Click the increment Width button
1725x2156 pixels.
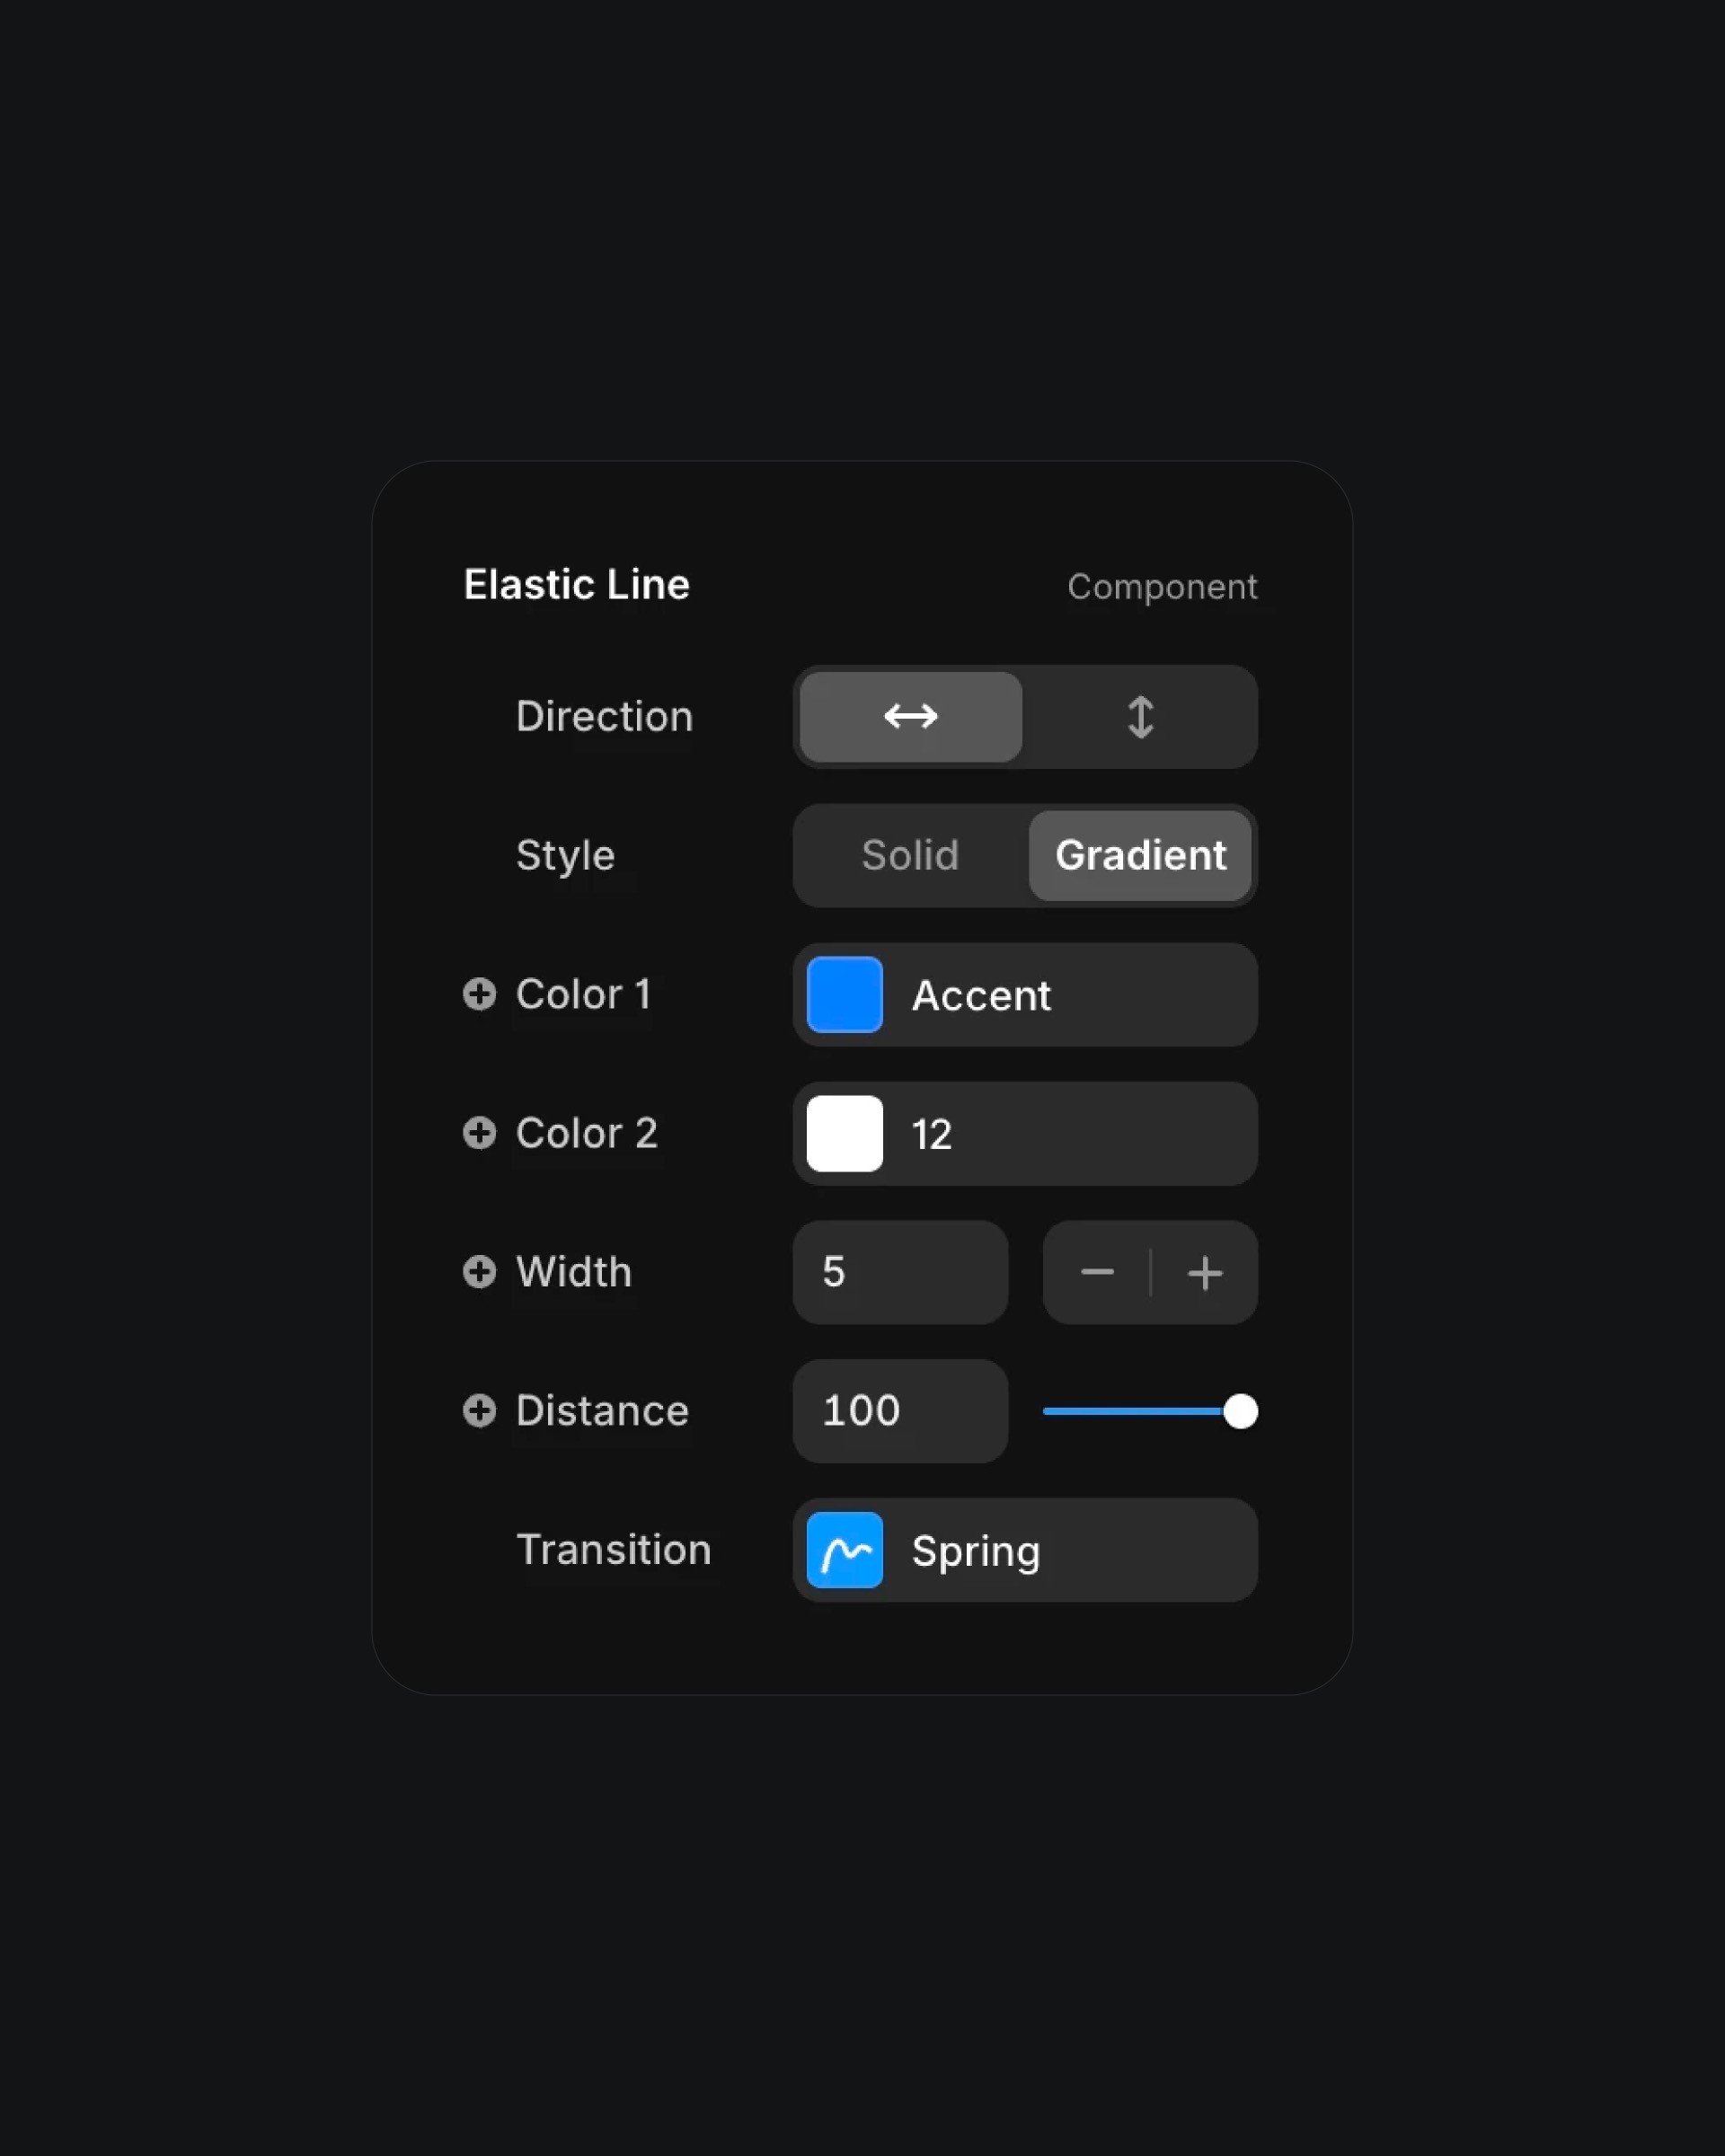coord(1204,1271)
